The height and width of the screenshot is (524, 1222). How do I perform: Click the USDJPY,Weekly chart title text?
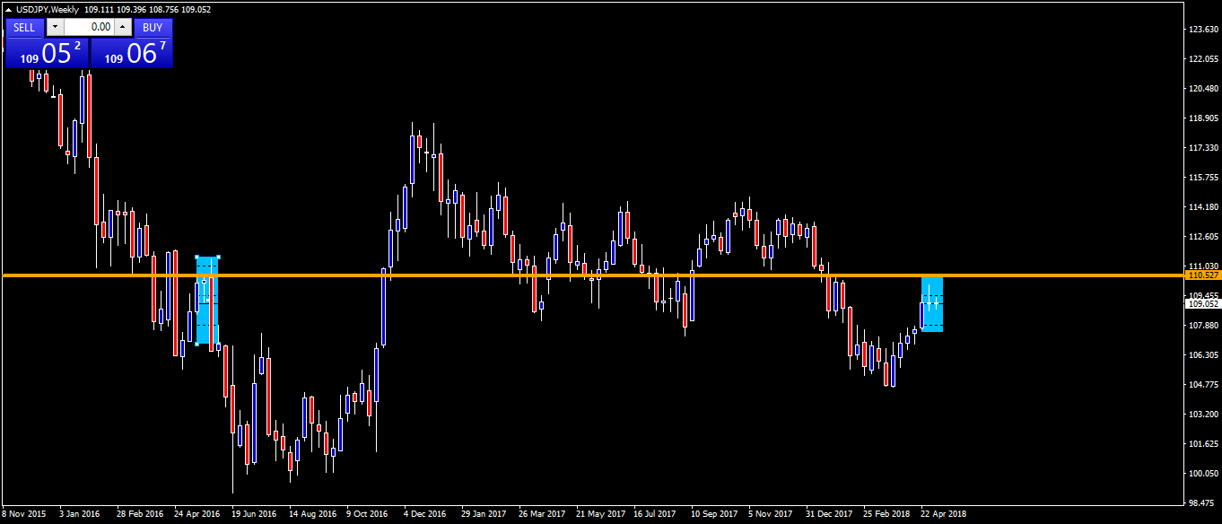pyautogui.click(x=48, y=10)
